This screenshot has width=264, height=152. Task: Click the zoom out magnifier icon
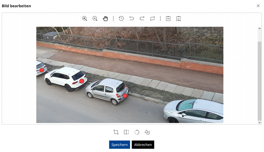tap(95, 19)
